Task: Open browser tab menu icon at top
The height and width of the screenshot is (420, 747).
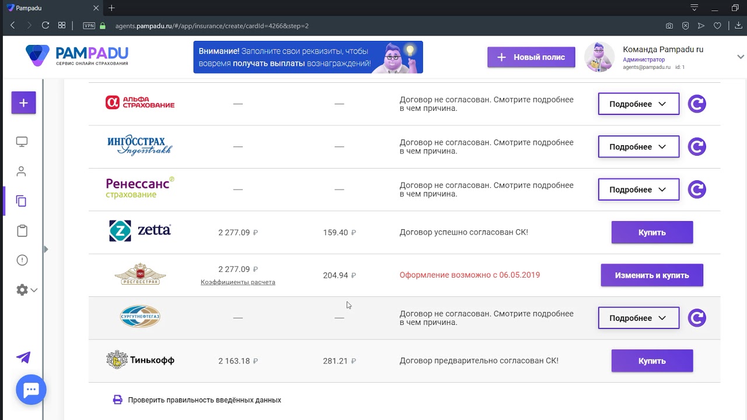Action: 694,8
